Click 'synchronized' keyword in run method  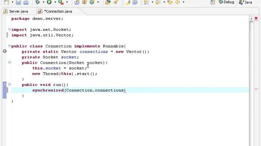[x=48, y=90]
